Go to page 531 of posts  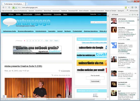point(51,41)
